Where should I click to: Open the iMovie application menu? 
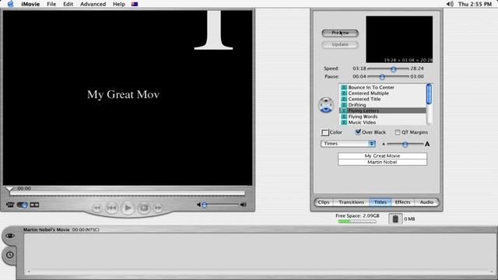point(30,4)
